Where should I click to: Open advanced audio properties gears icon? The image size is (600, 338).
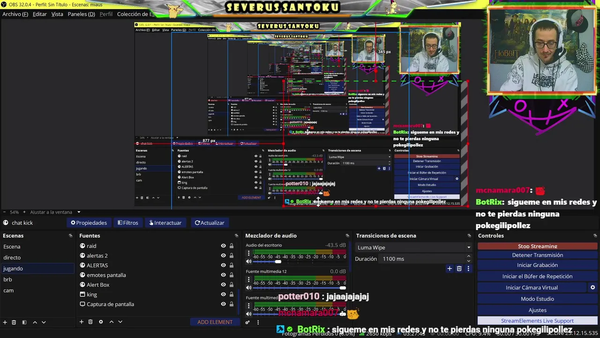point(247,322)
